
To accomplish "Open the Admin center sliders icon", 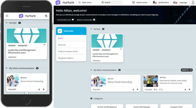I will [134, 2].
